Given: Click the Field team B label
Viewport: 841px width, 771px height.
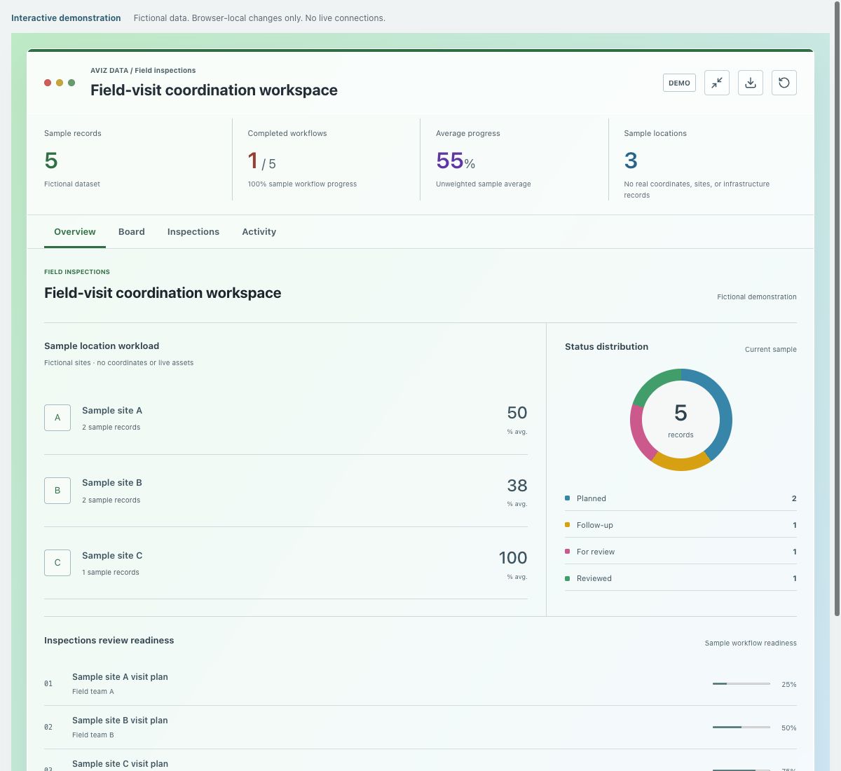Looking at the screenshot, I should [93, 735].
